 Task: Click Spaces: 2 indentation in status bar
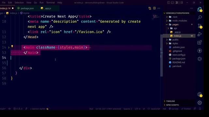128,109
